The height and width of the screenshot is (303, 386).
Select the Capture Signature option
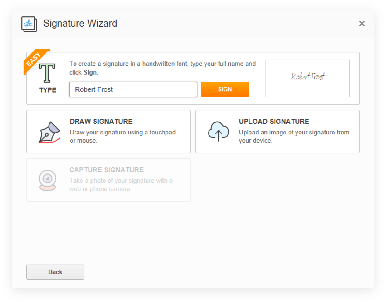(x=108, y=180)
